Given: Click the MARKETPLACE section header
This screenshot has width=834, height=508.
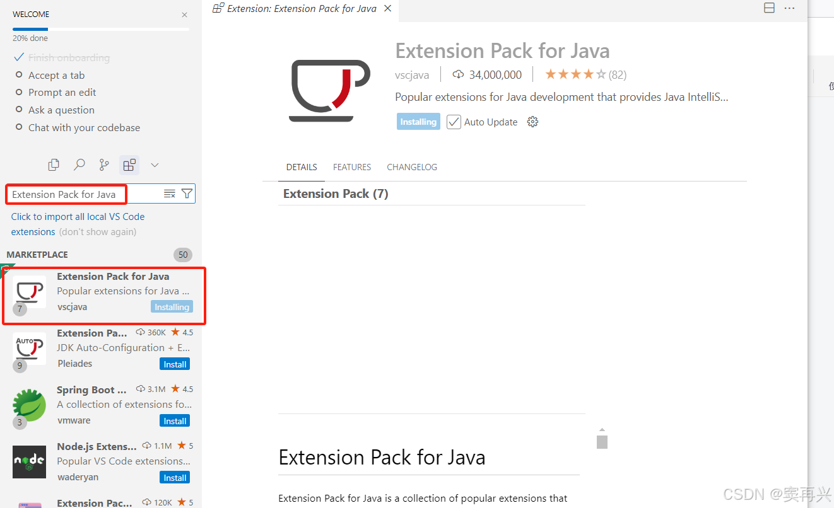Looking at the screenshot, I should [x=37, y=255].
